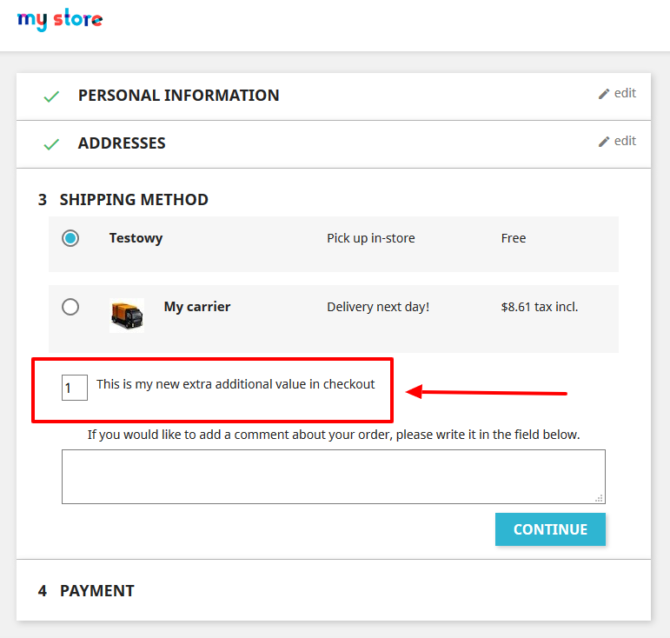
Task: Click the green checkmark beside Personal Information
Action: pos(51,96)
